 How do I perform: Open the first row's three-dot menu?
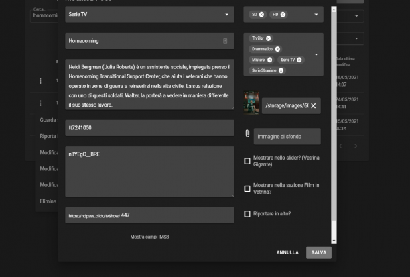pyautogui.click(x=40, y=81)
